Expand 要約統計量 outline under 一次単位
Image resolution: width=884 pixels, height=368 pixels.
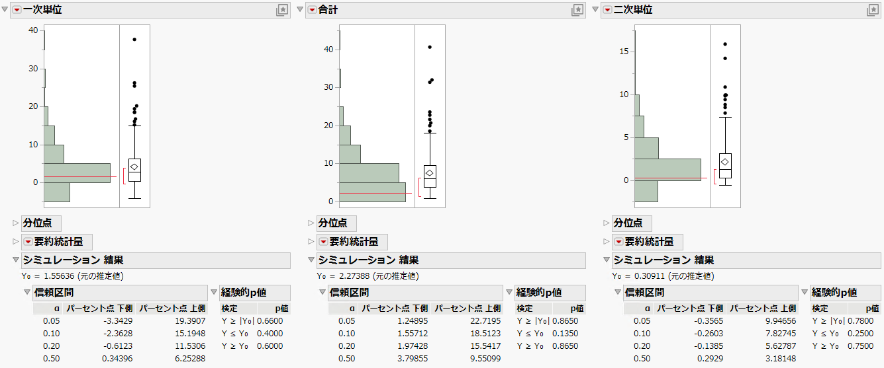(17, 242)
